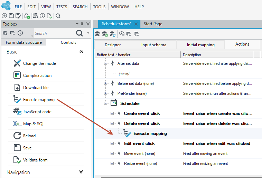The width and height of the screenshot is (262, 178).
Task: Collapse the Basic section
Action: coord(81,51)
